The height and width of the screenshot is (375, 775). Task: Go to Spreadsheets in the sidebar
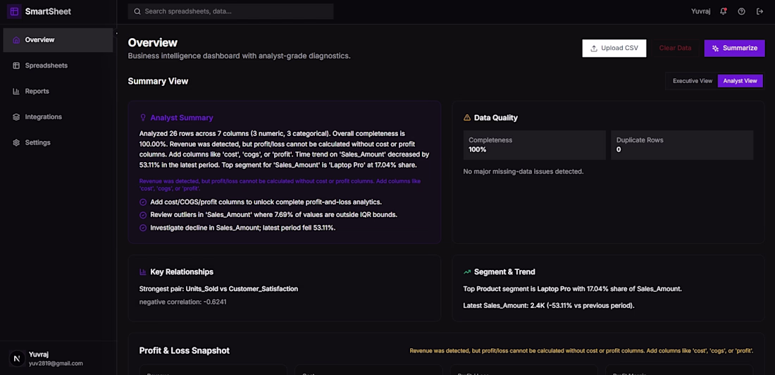pyautogui.click(x=58, y=66)
